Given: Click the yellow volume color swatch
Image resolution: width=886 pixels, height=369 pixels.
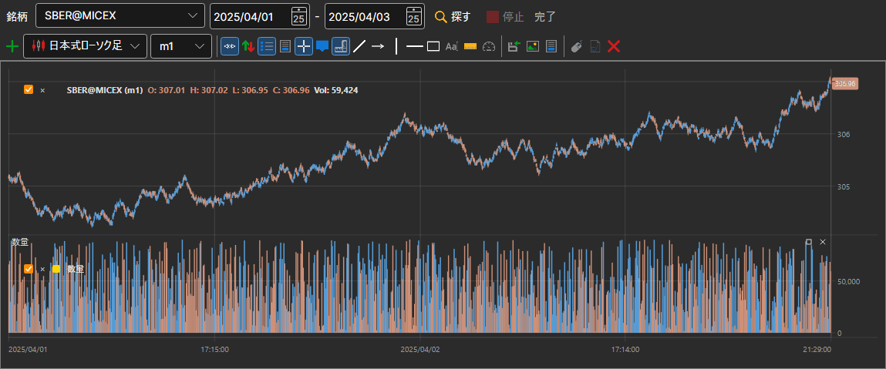Looking at the screenshot, I should pos(56,269).
